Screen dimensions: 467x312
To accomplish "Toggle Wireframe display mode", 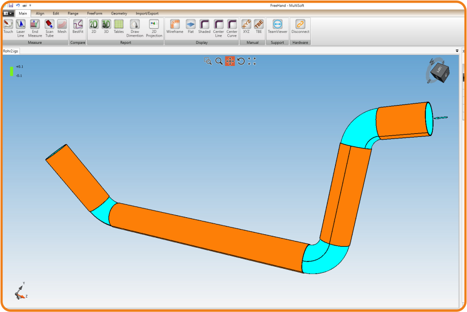I will 175,27.
